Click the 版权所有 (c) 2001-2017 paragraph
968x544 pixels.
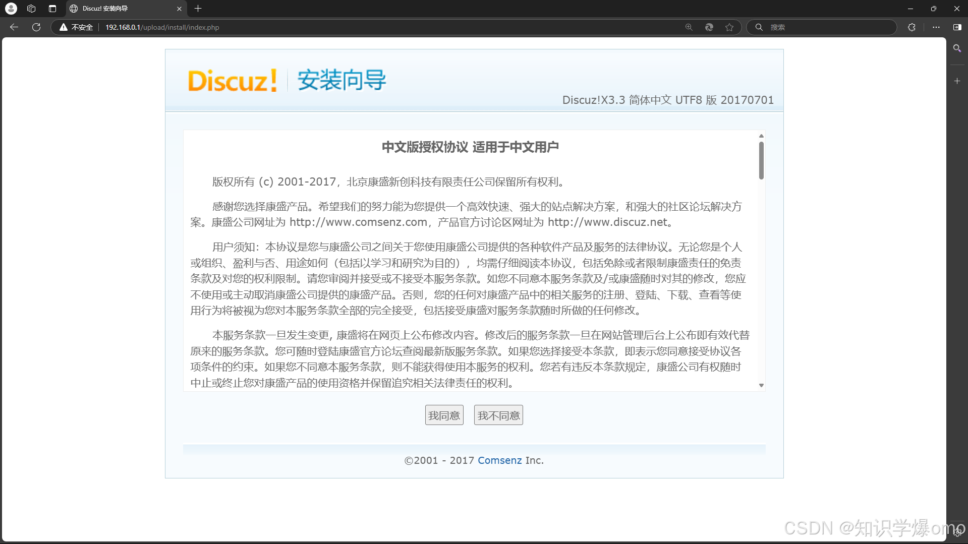388,182
